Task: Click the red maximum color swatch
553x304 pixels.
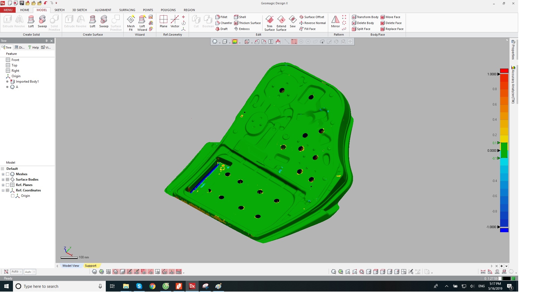Action: pos(504,70)
